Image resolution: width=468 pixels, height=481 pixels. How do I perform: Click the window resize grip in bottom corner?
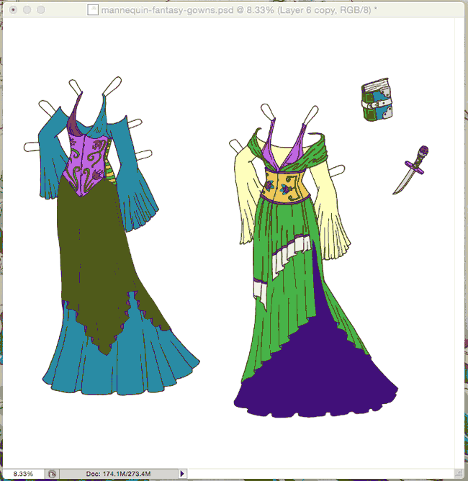(x=459, y=473)
